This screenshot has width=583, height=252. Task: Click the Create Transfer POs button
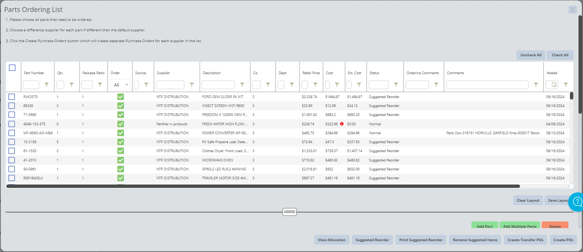pos(526,240)
